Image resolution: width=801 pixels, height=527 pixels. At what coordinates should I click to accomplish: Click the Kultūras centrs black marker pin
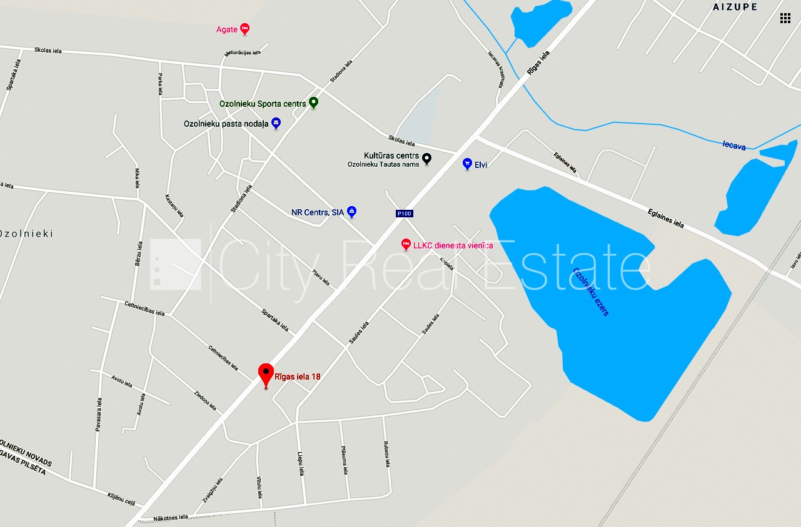click(x=426, y=159)
